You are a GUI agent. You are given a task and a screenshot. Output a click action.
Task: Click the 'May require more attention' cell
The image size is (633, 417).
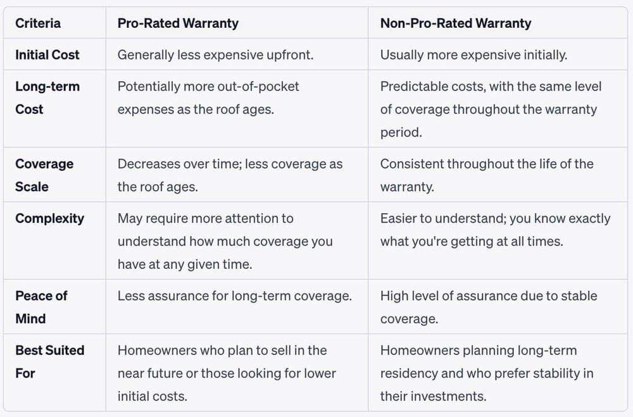pyautogui.click(x=225, y=242)
